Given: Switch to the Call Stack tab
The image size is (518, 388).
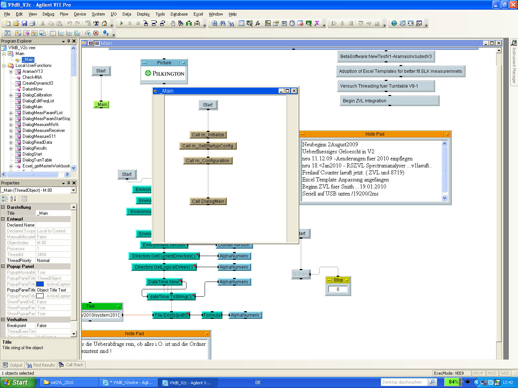Looking at the screenshot, I should coord(71,365).
